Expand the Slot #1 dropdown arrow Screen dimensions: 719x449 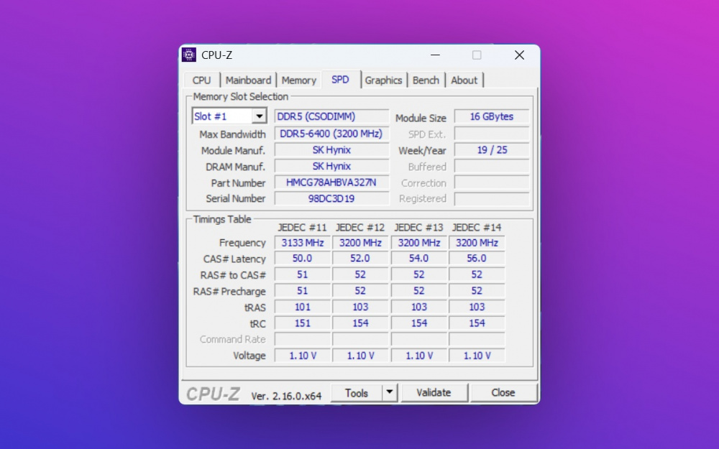259,116
